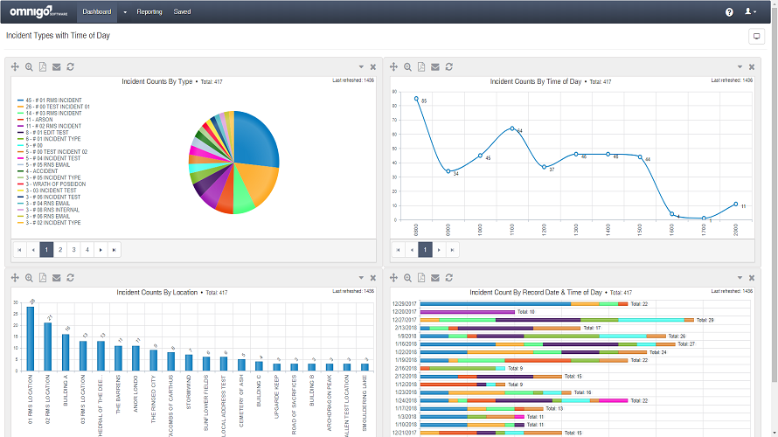Email the Incident Counts By Location chart

56,278
